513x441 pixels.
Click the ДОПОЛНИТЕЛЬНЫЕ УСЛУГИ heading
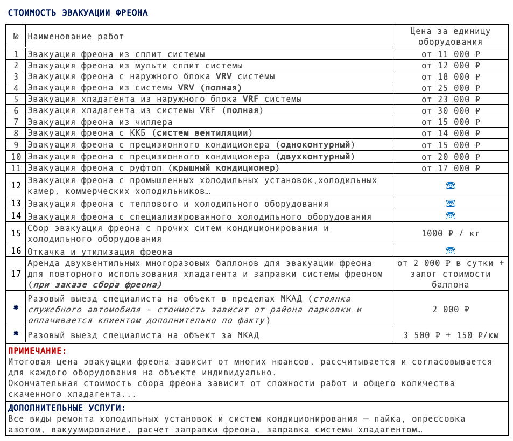[67, 408]
